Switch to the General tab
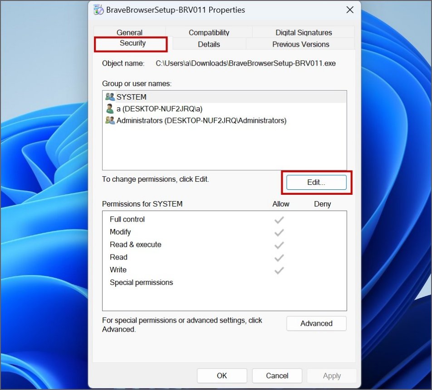 (x=129, y=33)
